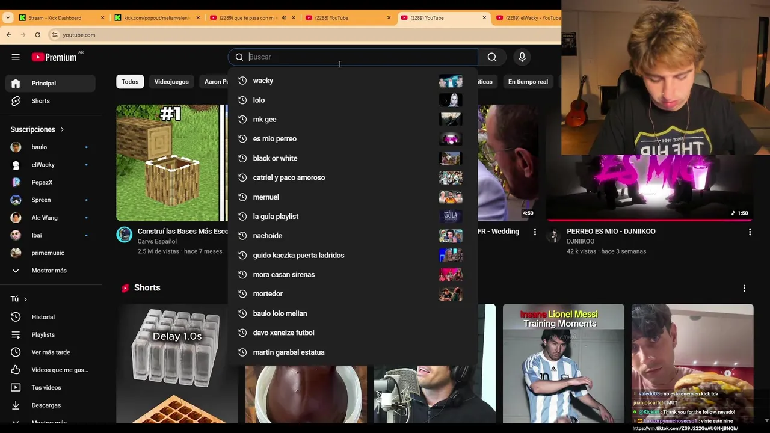Start voice search with microphone icon
Viewport: 770px width, 433px height.
tap(522, 57)
